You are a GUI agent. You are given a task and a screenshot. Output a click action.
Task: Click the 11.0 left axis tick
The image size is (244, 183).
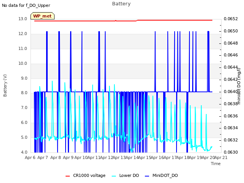coord(23,48)
